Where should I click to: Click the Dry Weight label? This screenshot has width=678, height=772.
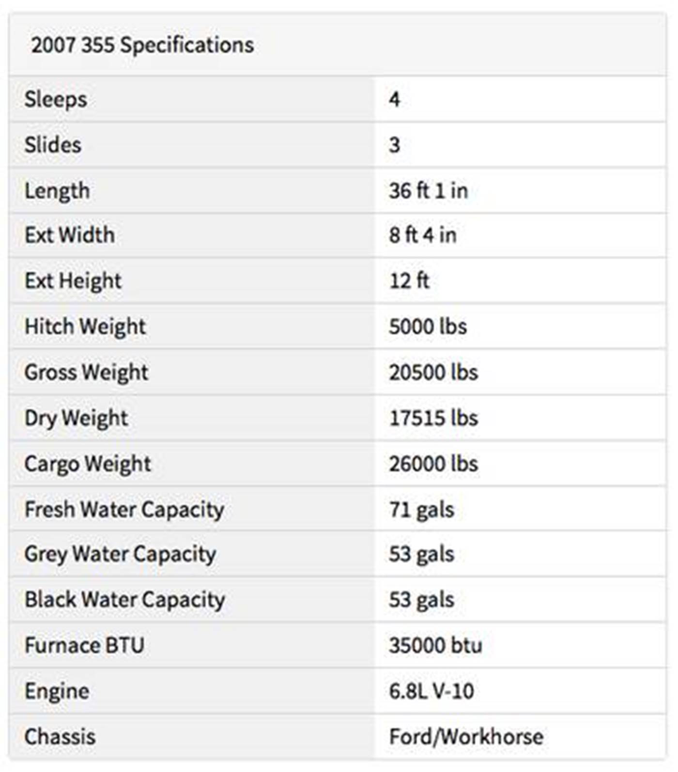[x=76, y=418]
